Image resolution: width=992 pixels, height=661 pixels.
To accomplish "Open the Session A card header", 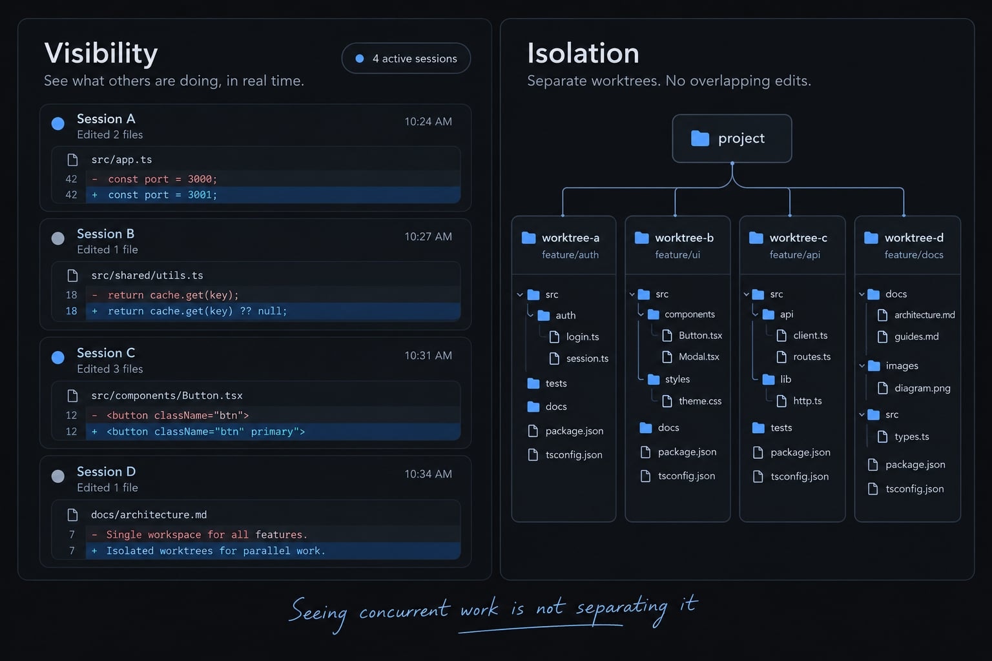I will 255,125.
